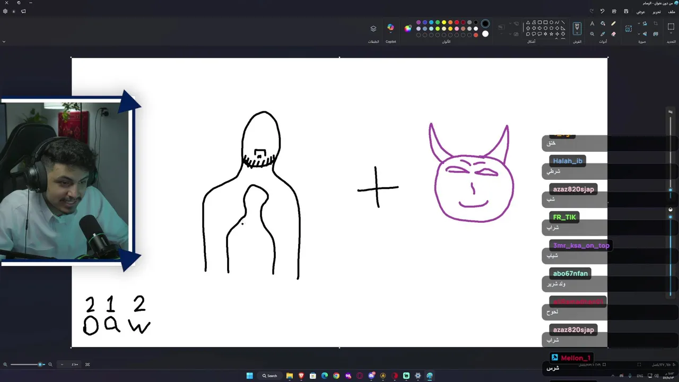Select the Fill bucket tool
Viewport: 679px width, 382px height.
pyautogui.click(x=603, y=23)
